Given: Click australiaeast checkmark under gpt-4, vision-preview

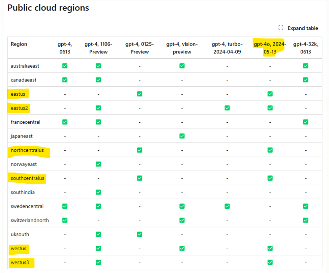Looking at the screenshot, I should [x=182, y=66].
